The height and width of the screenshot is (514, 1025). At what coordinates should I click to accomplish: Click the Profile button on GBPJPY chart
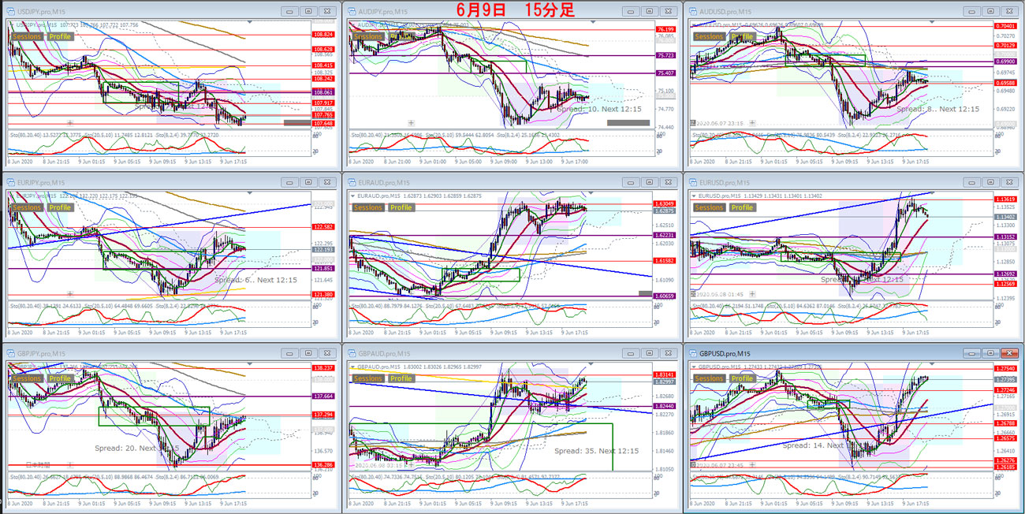[60, 378]
